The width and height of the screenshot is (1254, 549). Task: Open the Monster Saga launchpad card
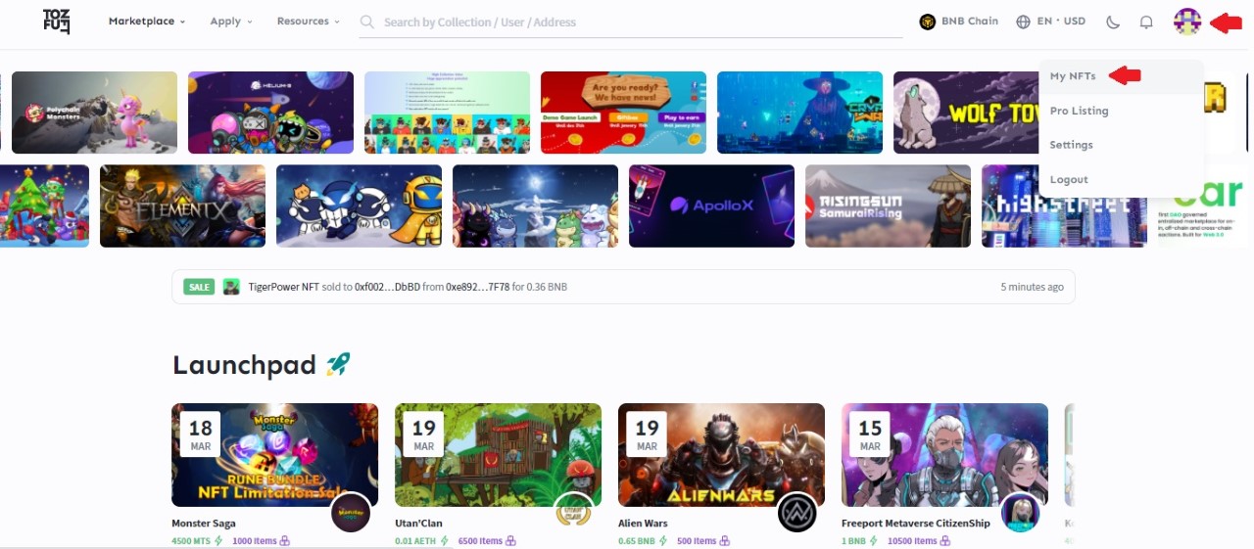[x=274, y=455]
